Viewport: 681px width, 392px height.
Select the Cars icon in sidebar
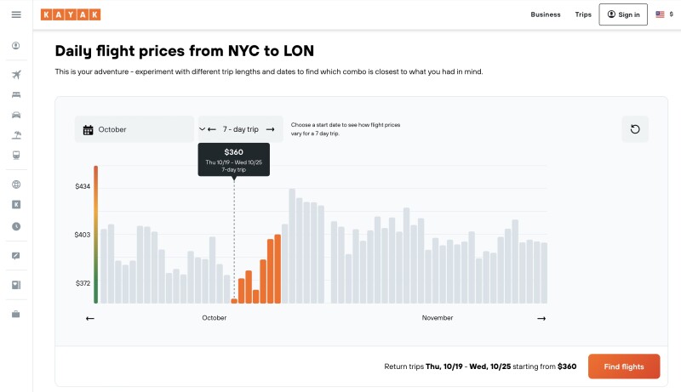coord(16,115)
